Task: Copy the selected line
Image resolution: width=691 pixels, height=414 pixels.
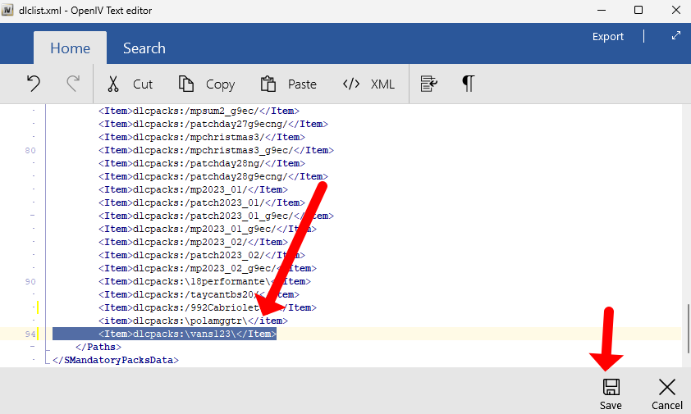Action: (x=207, y=84)
